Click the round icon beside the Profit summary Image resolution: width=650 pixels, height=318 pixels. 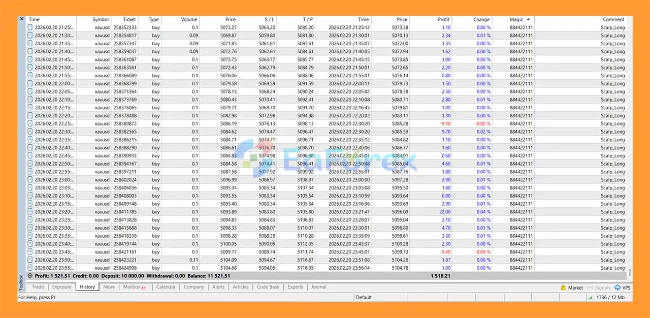pos(30,276)
